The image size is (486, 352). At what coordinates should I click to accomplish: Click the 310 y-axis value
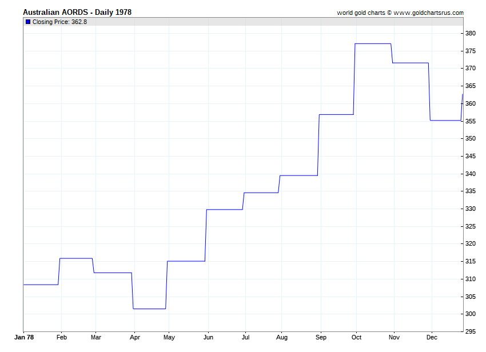[x=471, y=279]
